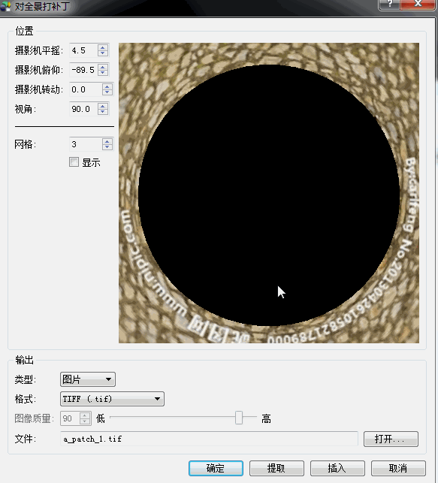
Task: Decrease the 摄影机俯仰 value with down arrow
Action: (x=103, y=72)
